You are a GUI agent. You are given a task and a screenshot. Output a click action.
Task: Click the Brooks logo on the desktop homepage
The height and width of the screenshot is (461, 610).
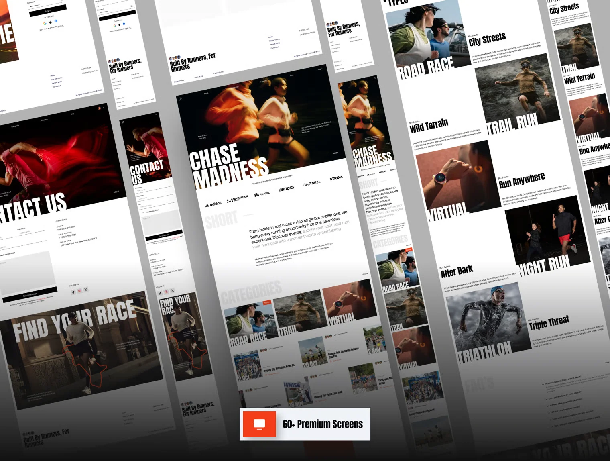point(287,188)
